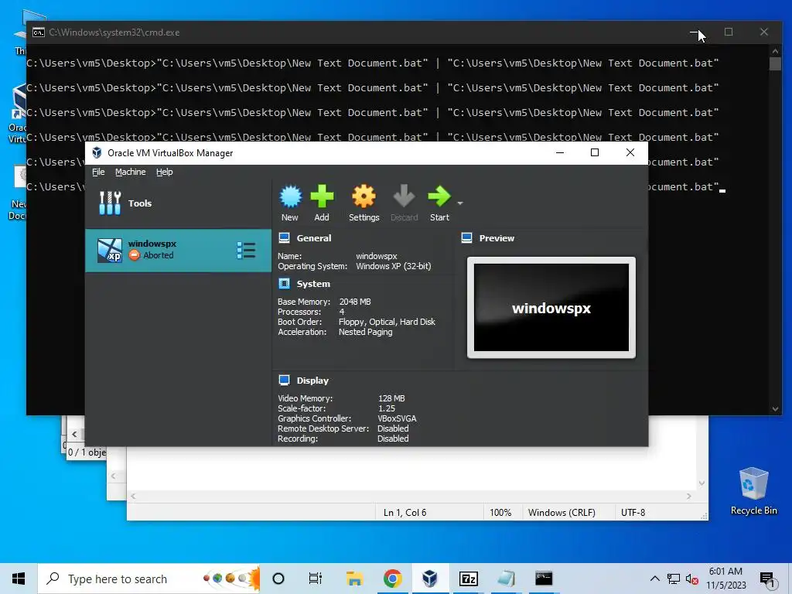Click the Aborted state icon of windowspx

coord(134,255)
